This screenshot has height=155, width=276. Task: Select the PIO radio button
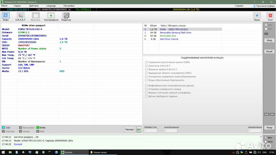pyautogui.click(x=266, y=29)
